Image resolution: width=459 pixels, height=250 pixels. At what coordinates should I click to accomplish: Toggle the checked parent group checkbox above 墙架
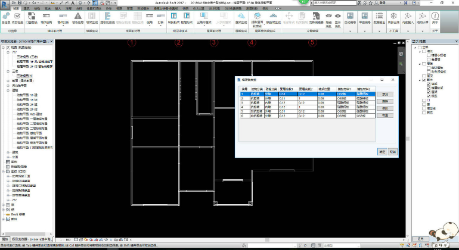424,80
